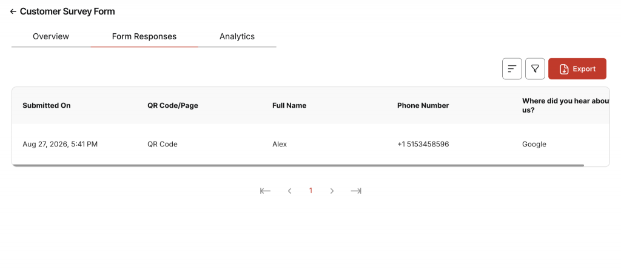Select page number 1
621x271 pixels.
(x=310, y=191)
